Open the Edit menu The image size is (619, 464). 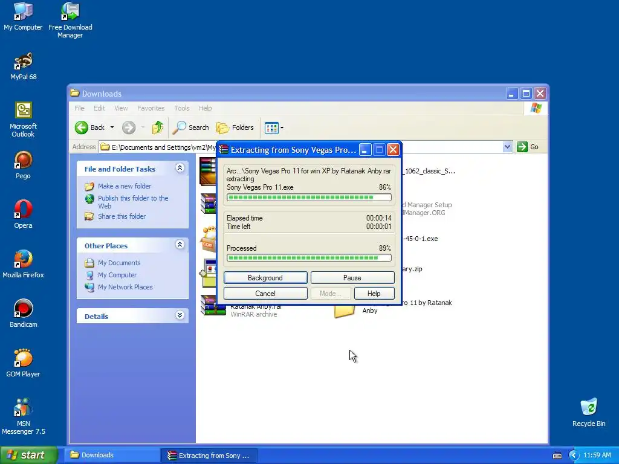99,108
